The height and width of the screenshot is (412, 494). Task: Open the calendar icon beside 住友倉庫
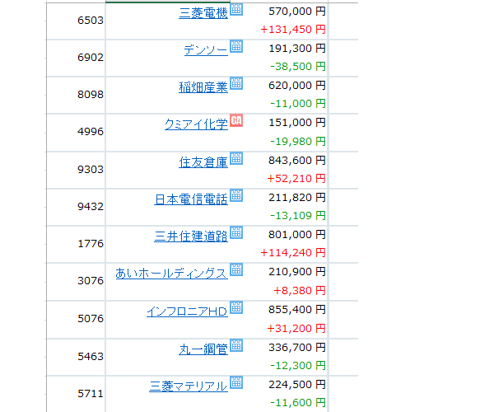click(x=236, y=158)
